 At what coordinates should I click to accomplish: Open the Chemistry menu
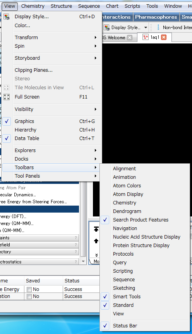coord(33,6)
